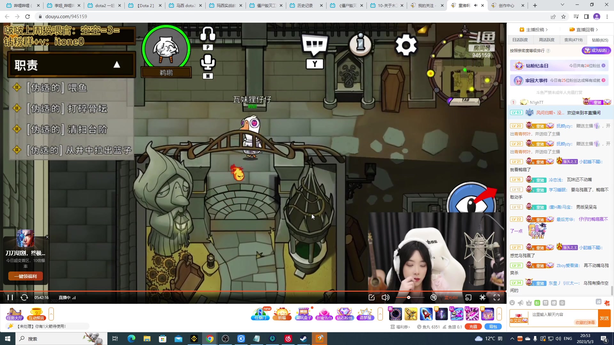Select the red-white rocket gift
614x345 pixels.
pos(426,314)
